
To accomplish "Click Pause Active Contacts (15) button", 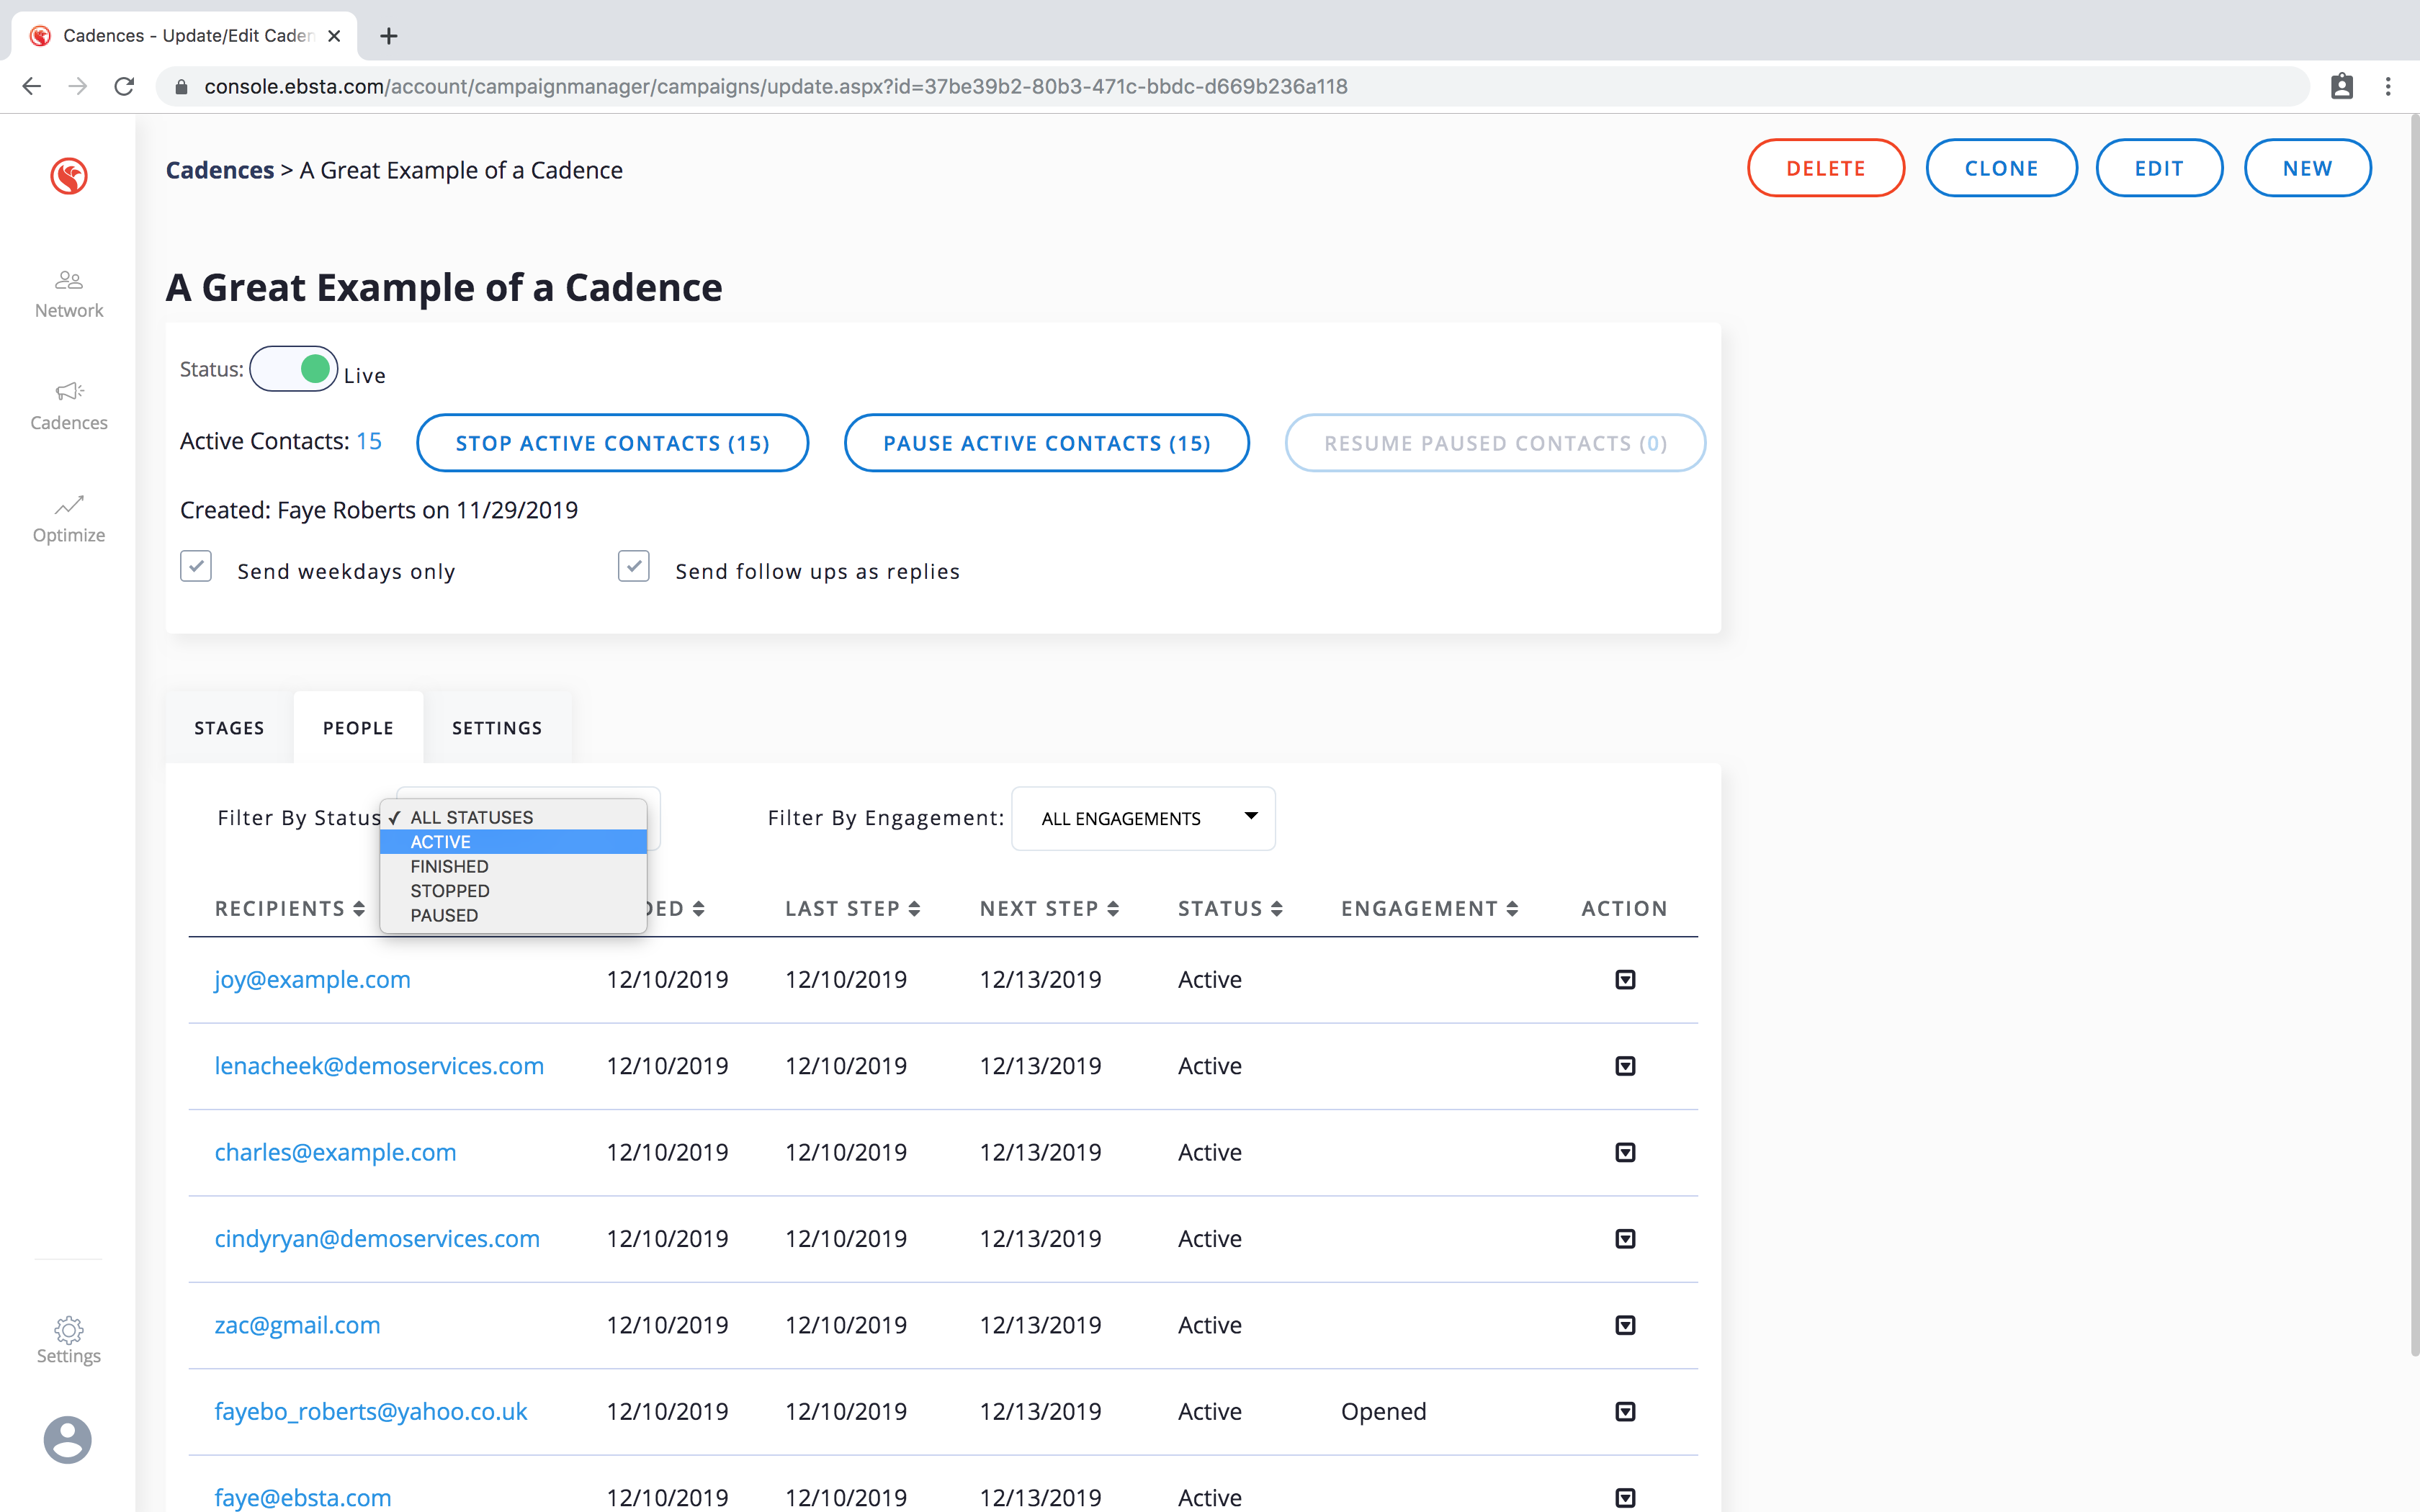I will 1046,443.
